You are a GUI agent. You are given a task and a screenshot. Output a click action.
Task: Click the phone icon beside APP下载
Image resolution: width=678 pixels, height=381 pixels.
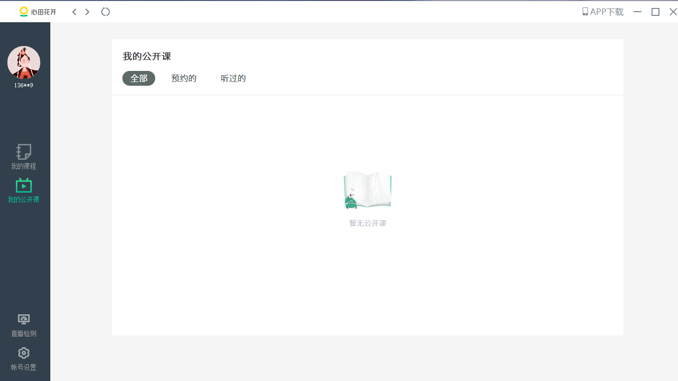pyautogui.click(x=585, y=11)
